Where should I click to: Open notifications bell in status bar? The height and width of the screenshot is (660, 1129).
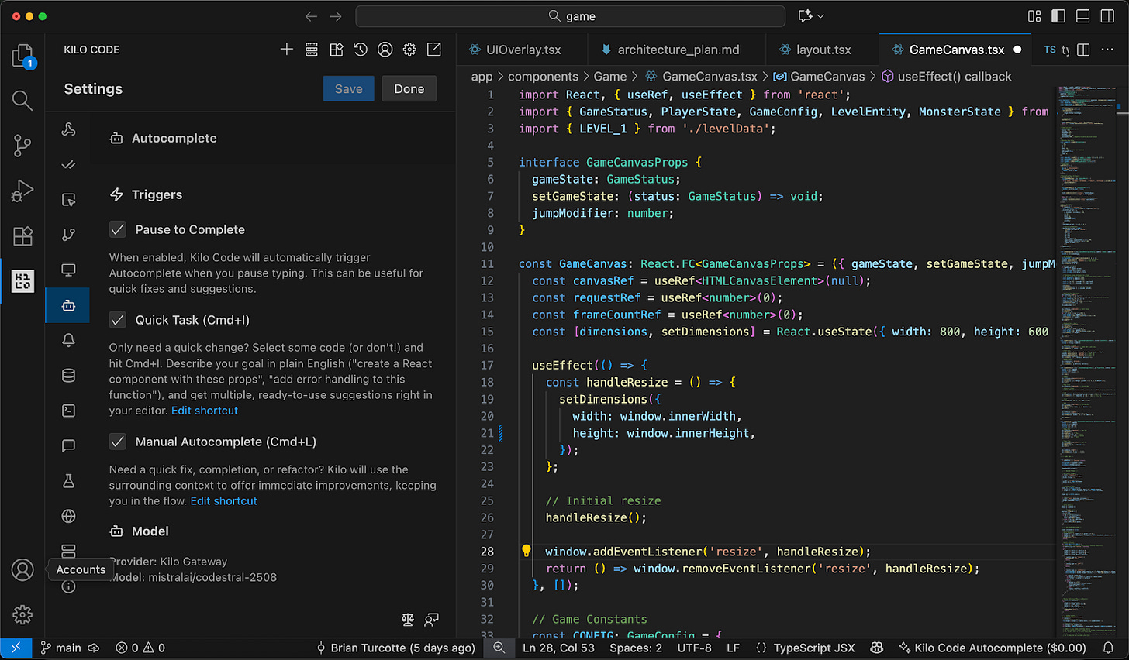tap(1109, 648)
